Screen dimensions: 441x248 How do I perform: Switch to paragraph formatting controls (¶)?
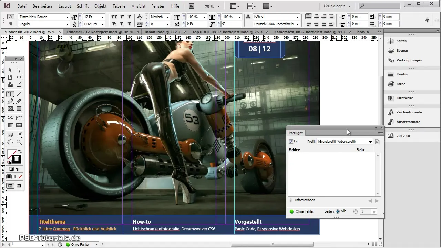[10, 24]
